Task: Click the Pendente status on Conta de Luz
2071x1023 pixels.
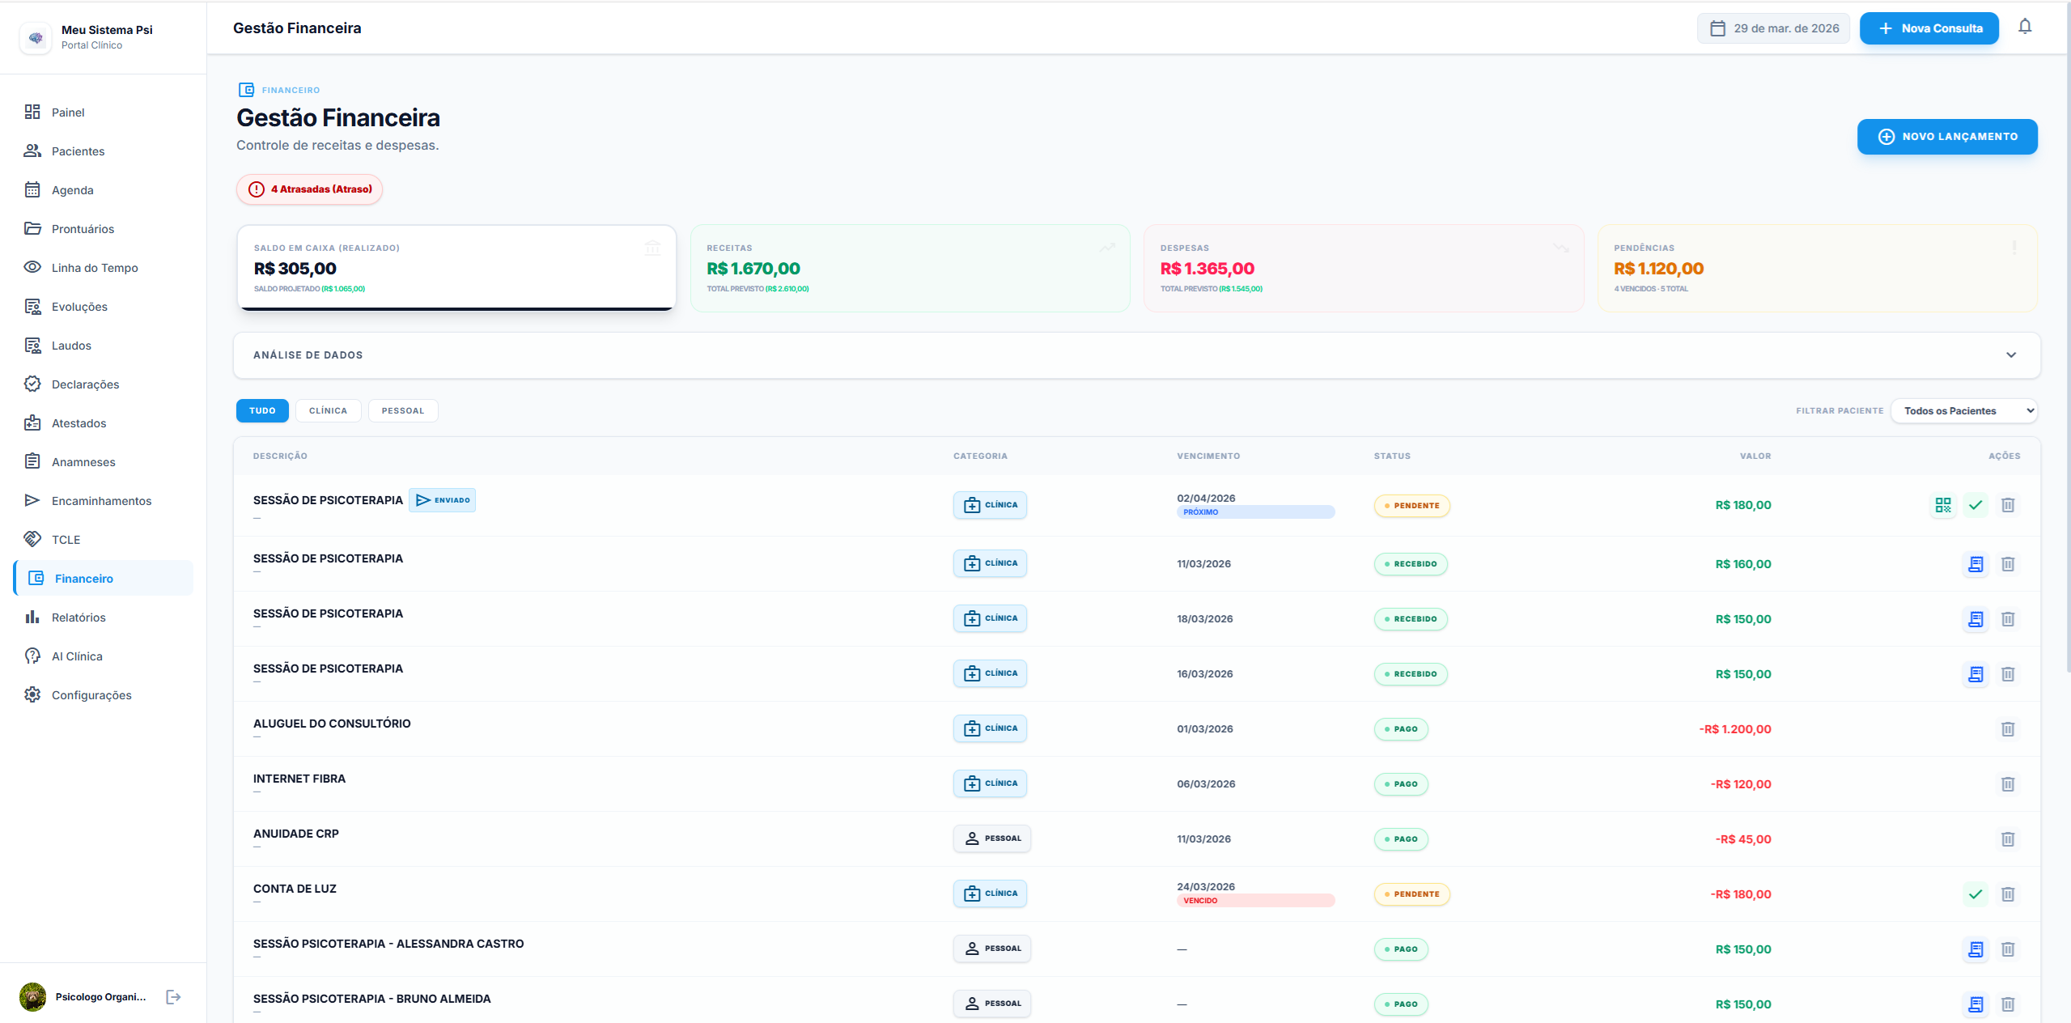Action: click(x=1411, y=894)
